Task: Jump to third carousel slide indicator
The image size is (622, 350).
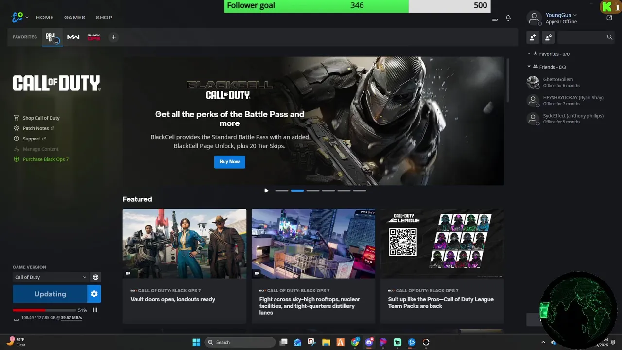Action: [313, 191]
